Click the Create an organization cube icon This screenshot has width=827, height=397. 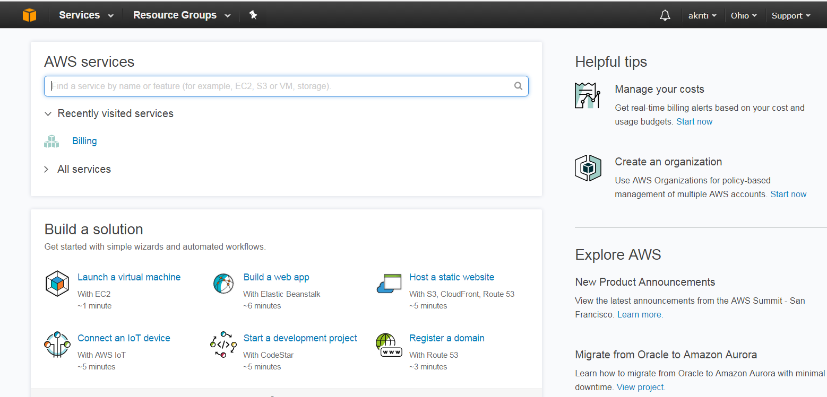tap(588, 168)
